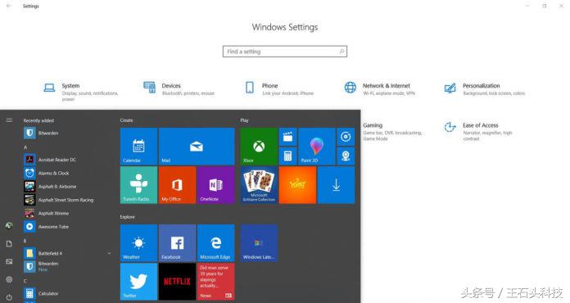Open the OneNote tile
The height and width of the screenshot is (303, 570).
point(216,185)
